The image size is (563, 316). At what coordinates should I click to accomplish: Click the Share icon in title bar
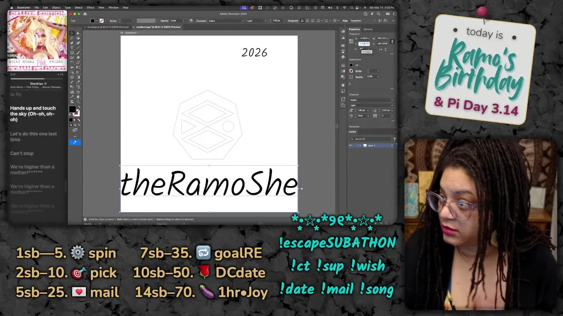point(365,14)
